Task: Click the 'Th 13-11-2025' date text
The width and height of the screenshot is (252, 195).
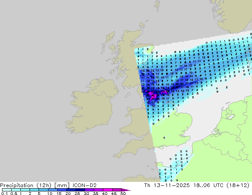Action: point(167,185)
